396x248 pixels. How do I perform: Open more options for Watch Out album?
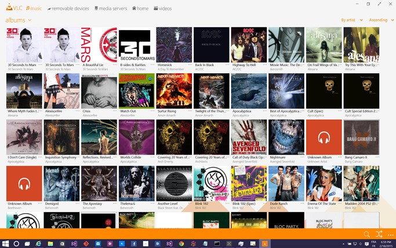(x=152, y=111)
